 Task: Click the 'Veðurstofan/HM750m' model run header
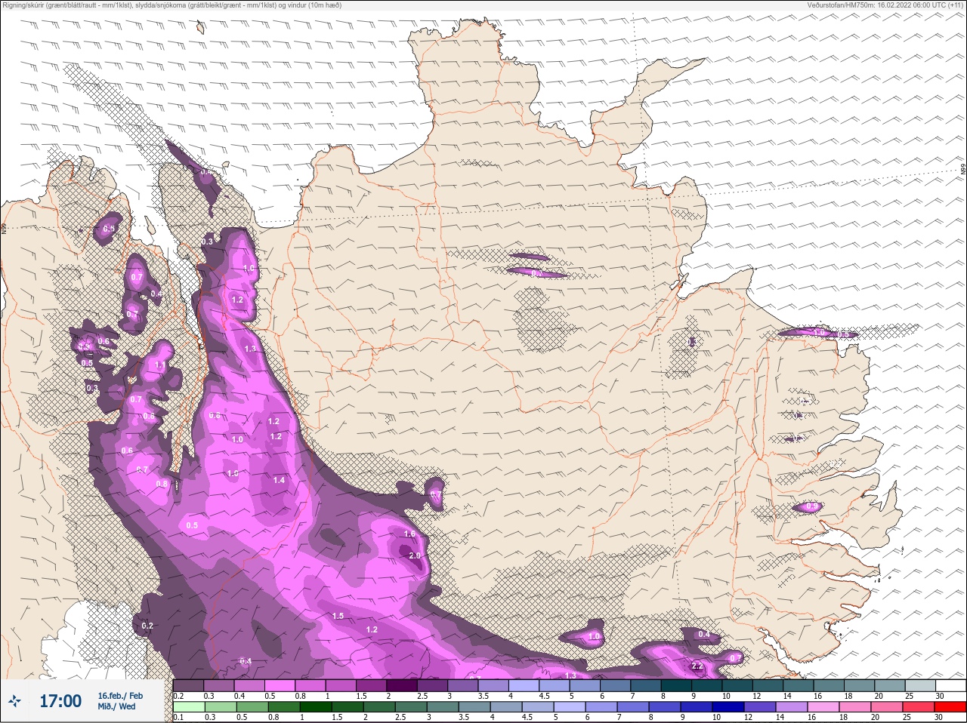pos(885,5)
